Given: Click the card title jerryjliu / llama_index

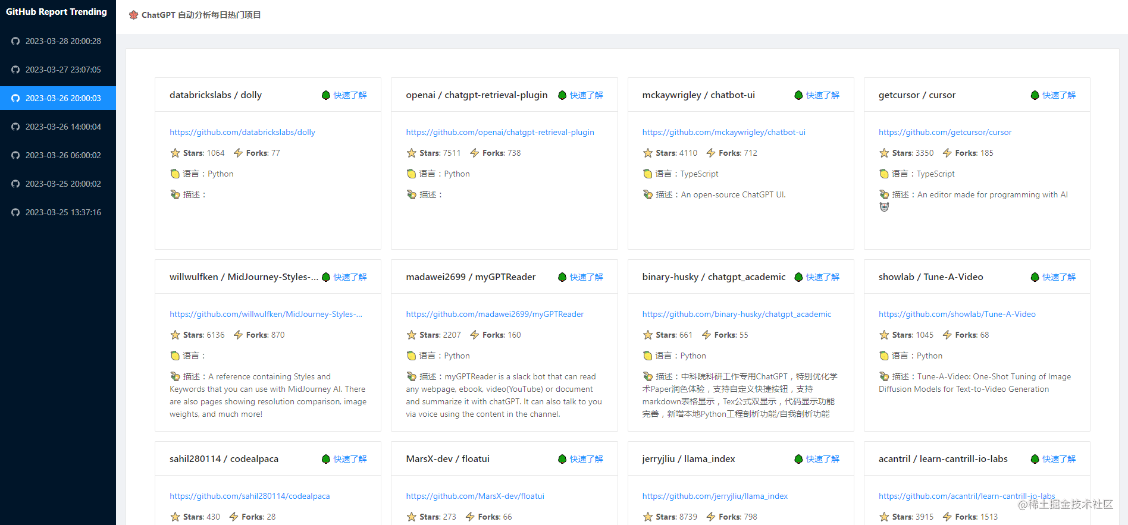Looking at the screenshot, I should (688, 459).
